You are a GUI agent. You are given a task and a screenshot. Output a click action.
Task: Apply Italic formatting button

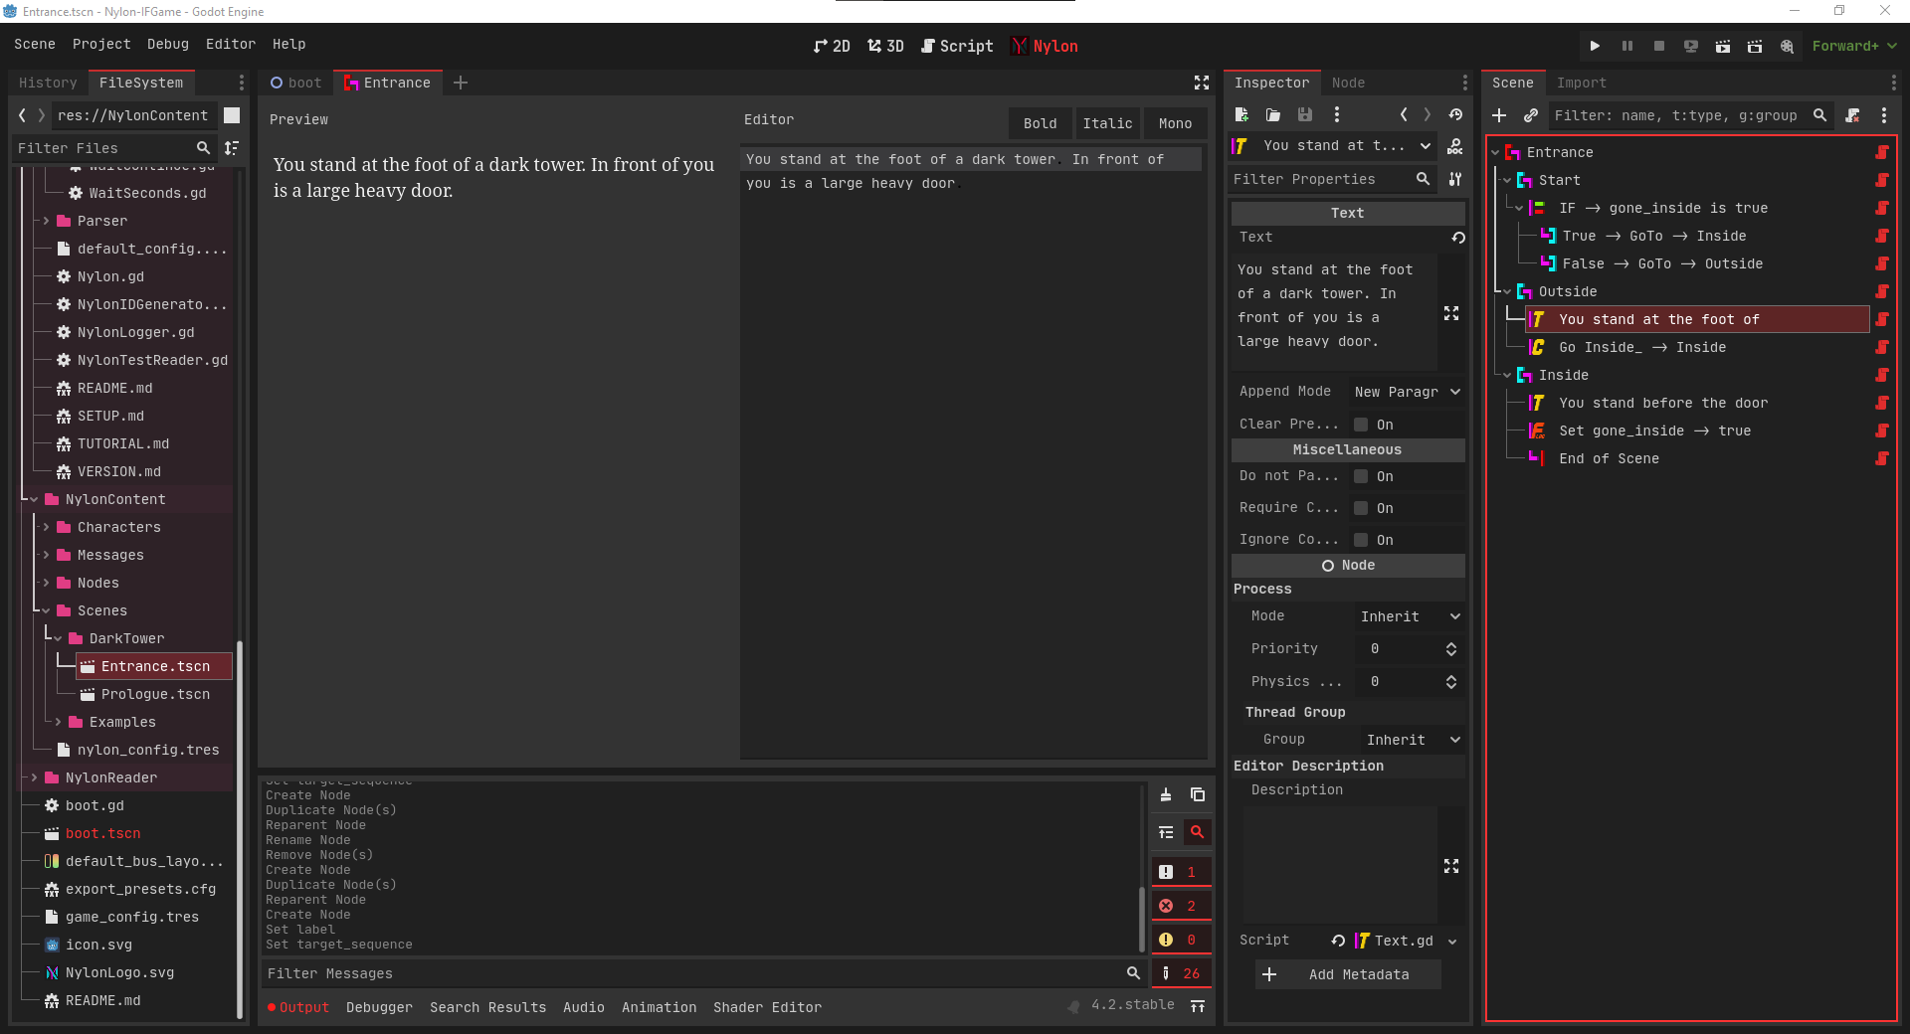pyautogui.click(x=1107, y=123)
